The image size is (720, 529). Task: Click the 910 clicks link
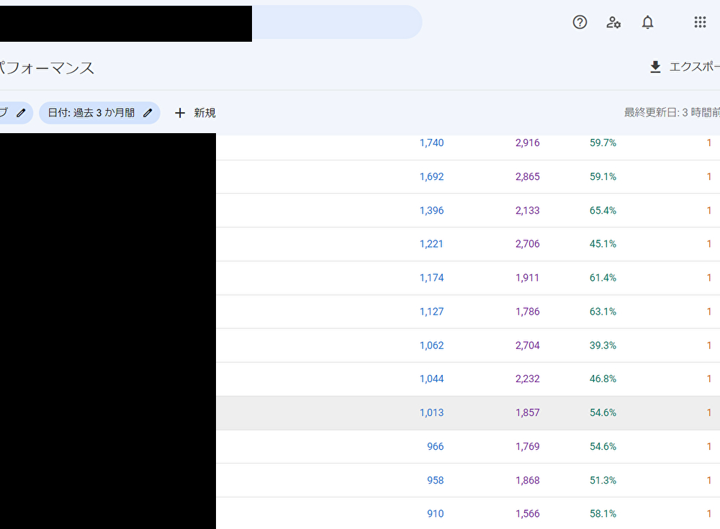[x=434, y=514]
